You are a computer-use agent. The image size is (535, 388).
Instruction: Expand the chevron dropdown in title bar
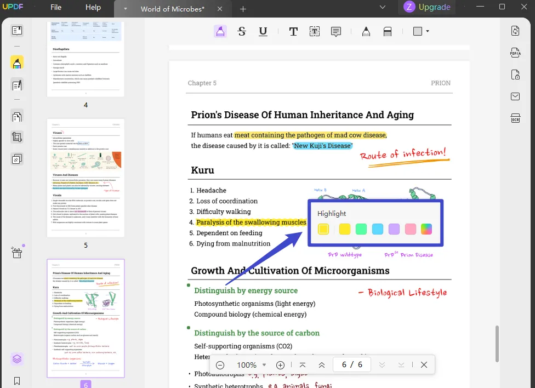383,7
